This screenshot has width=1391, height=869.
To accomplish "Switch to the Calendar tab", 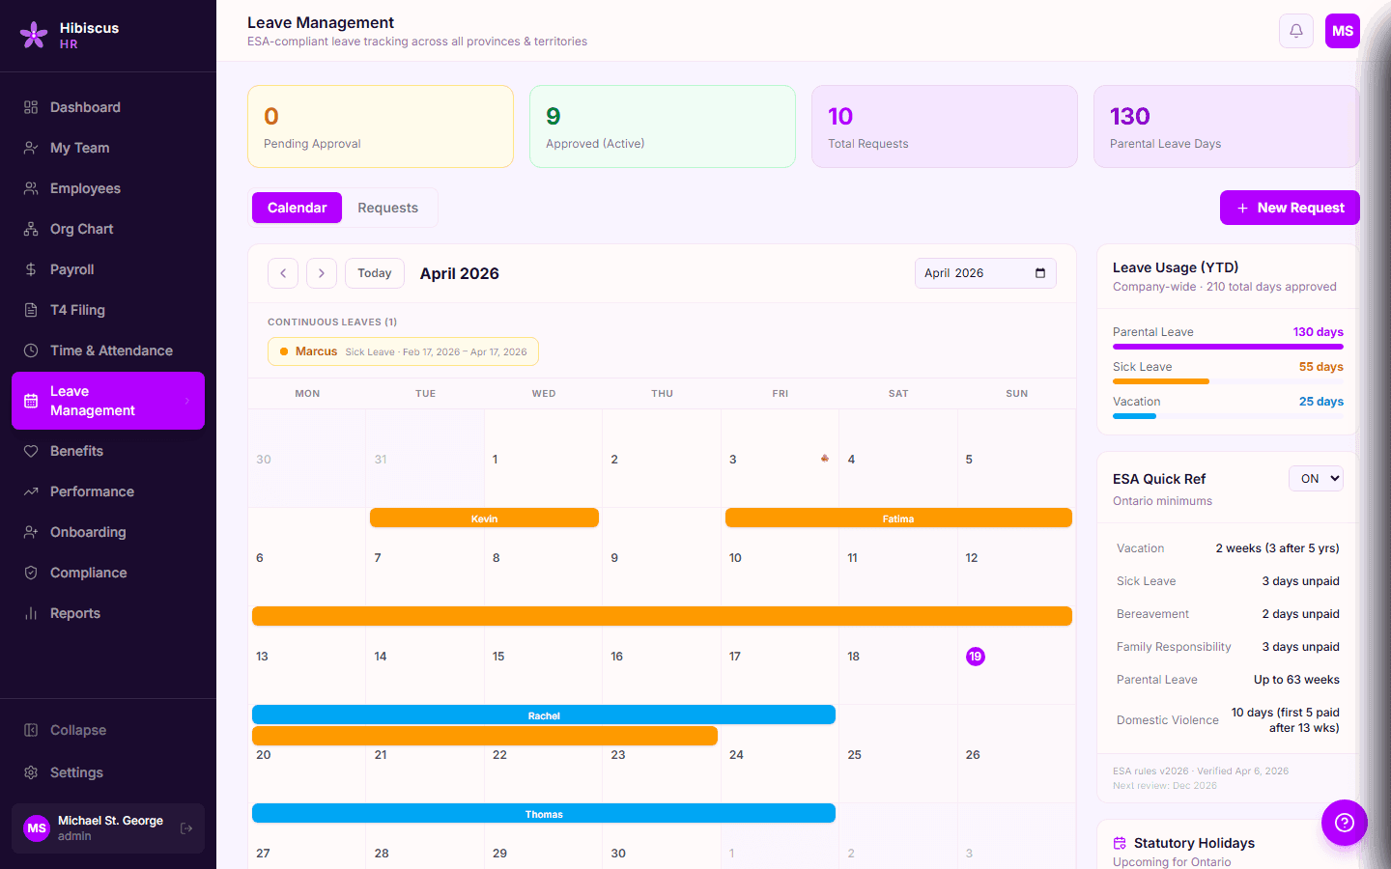I will pos(297,208).
